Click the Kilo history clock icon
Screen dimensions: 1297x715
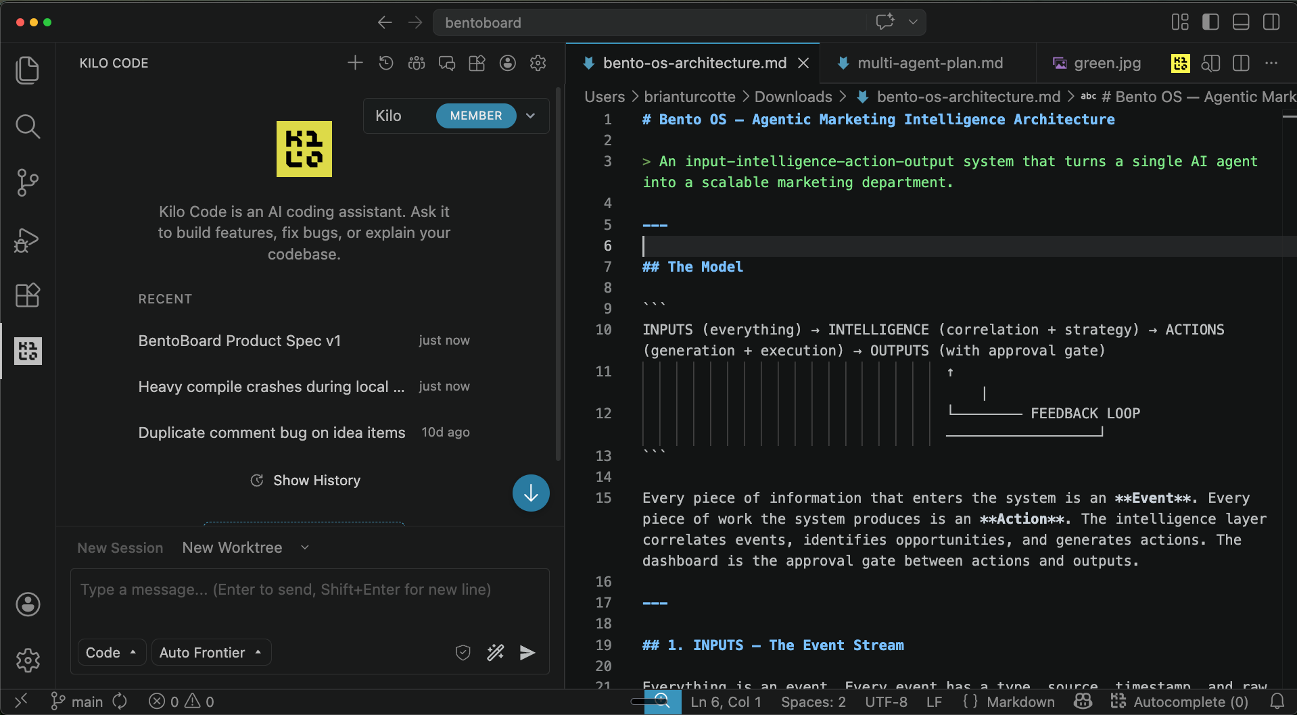tap(386, 63)
